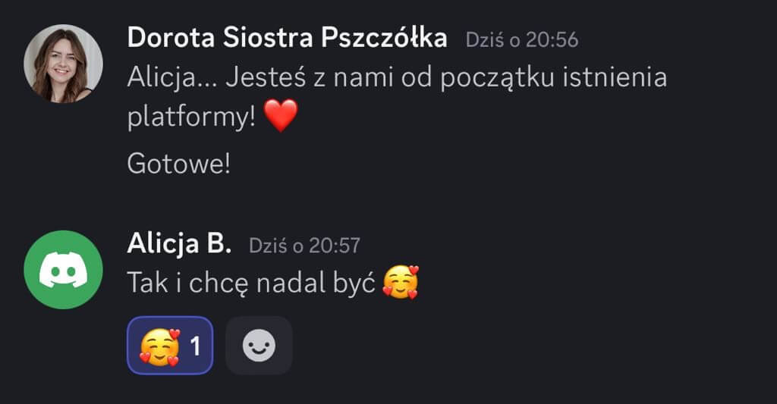Click the "Dziś o 20:57" timestamp
This screenshot has width=777, height=404.
click(304, 245)
